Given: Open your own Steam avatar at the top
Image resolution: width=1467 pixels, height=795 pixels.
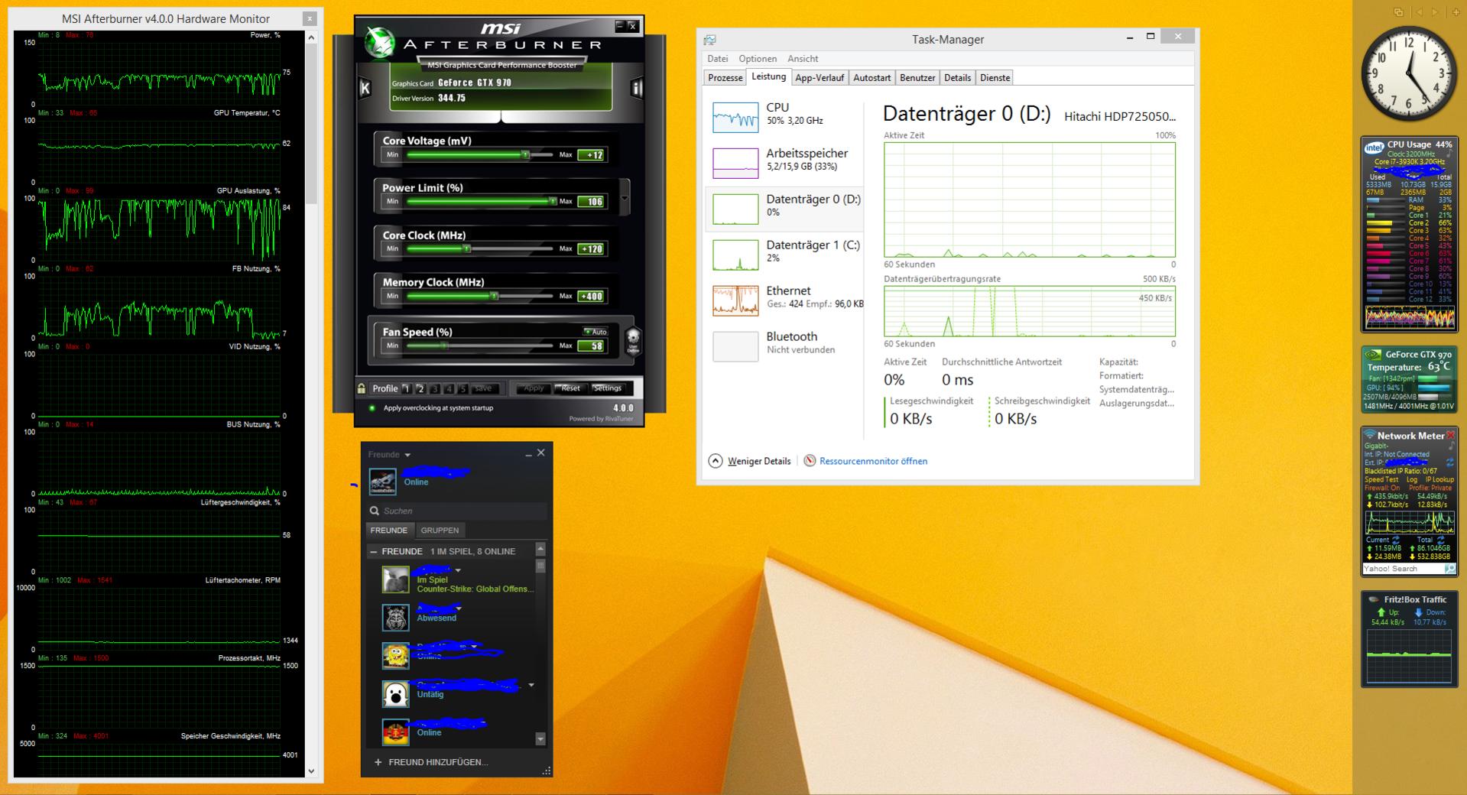Looking at the screenshot, I should click(x=382, y=481).
